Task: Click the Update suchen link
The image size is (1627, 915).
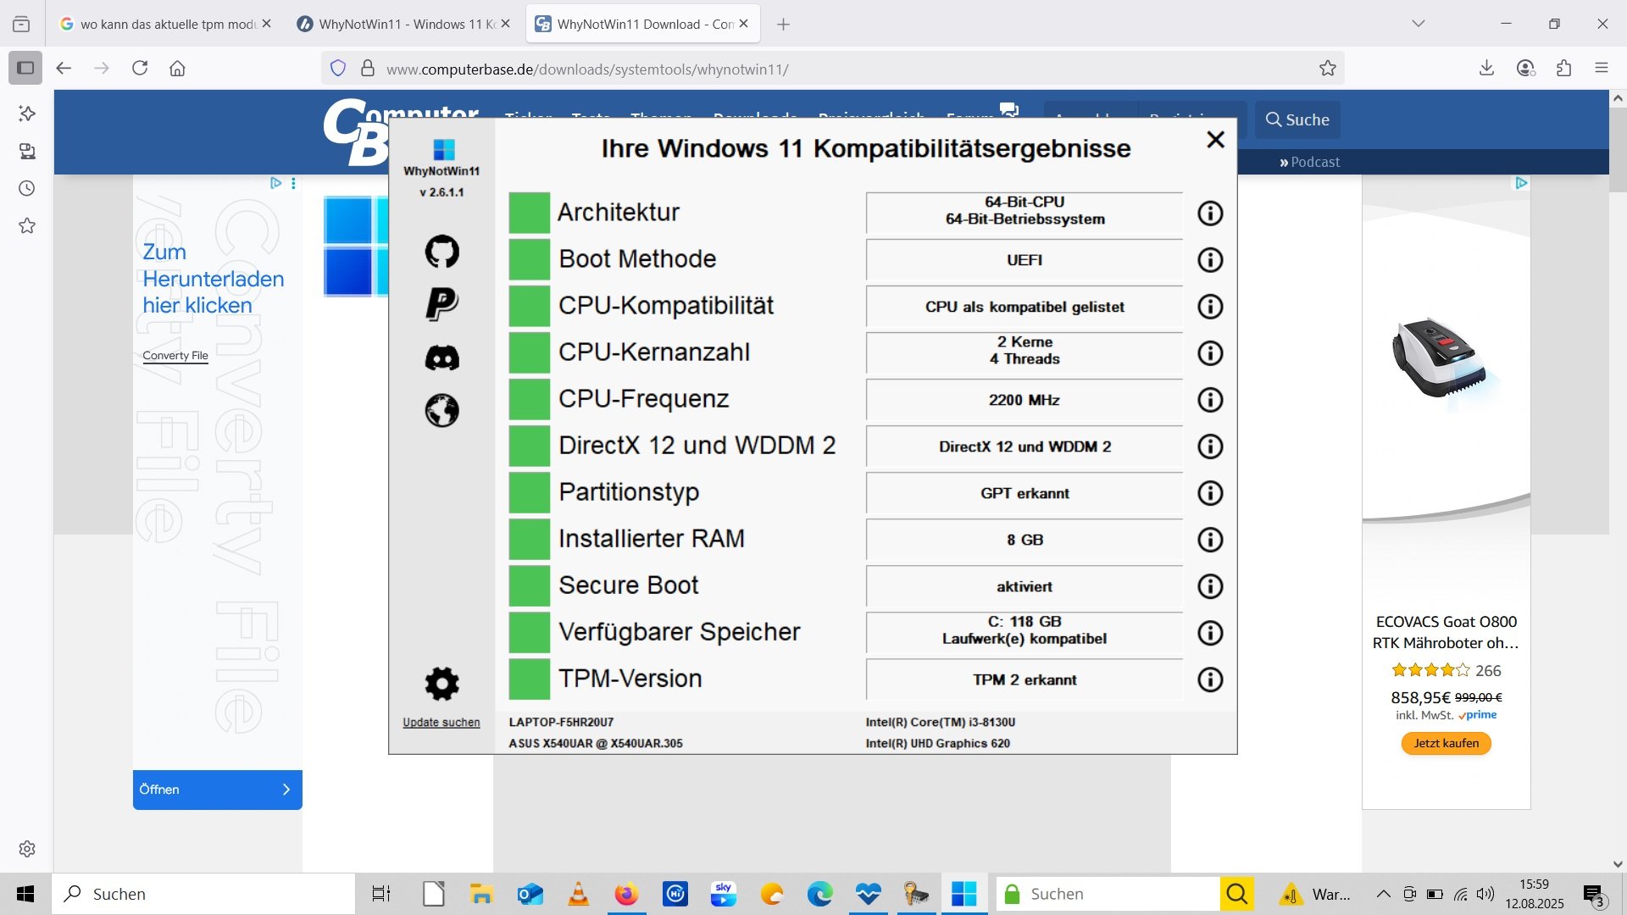Action: tap(441, 723)
